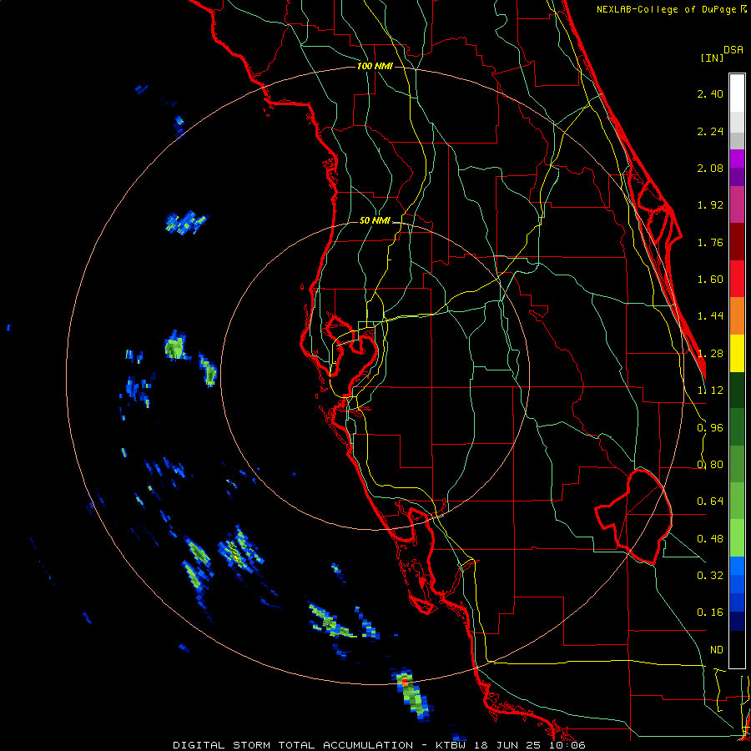Viewport: 751px width, 751px height.
Task: Select the yellow legend swatch near 1.28
Action: pos(737,353)
